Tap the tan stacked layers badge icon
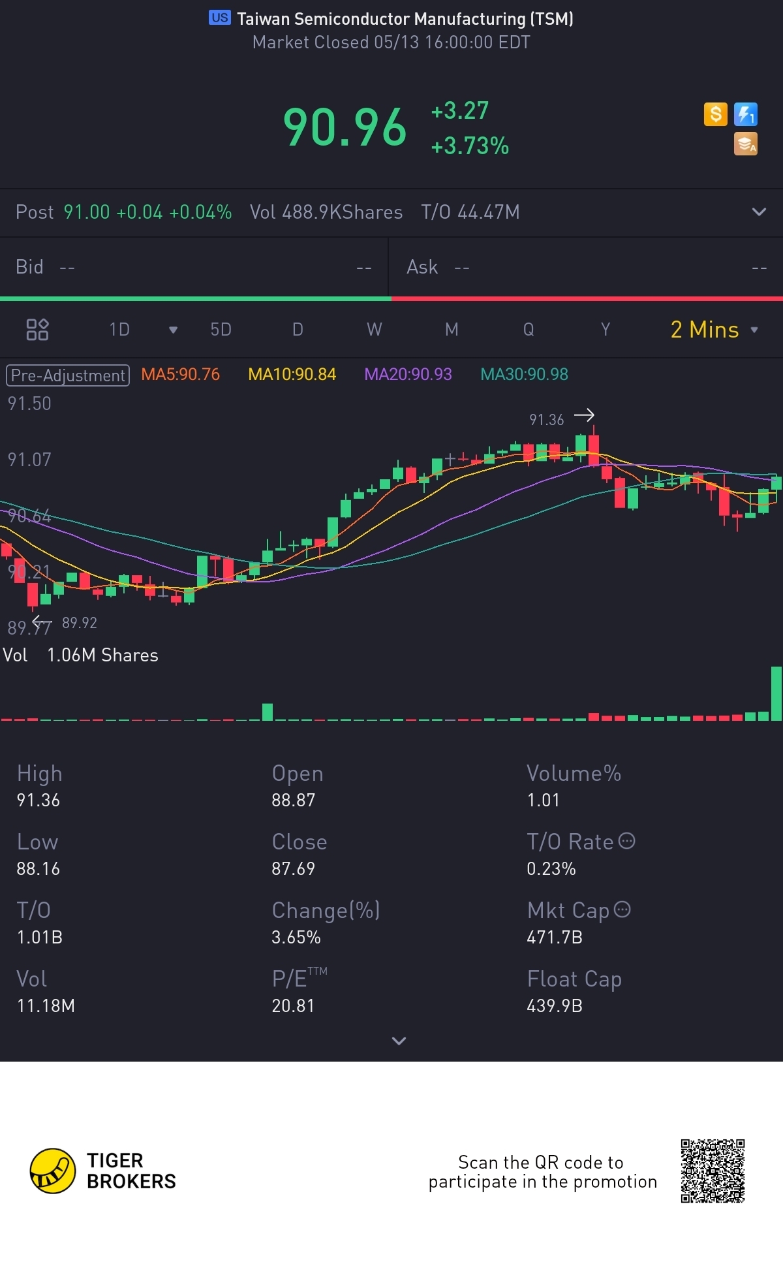 click(746, 144)
